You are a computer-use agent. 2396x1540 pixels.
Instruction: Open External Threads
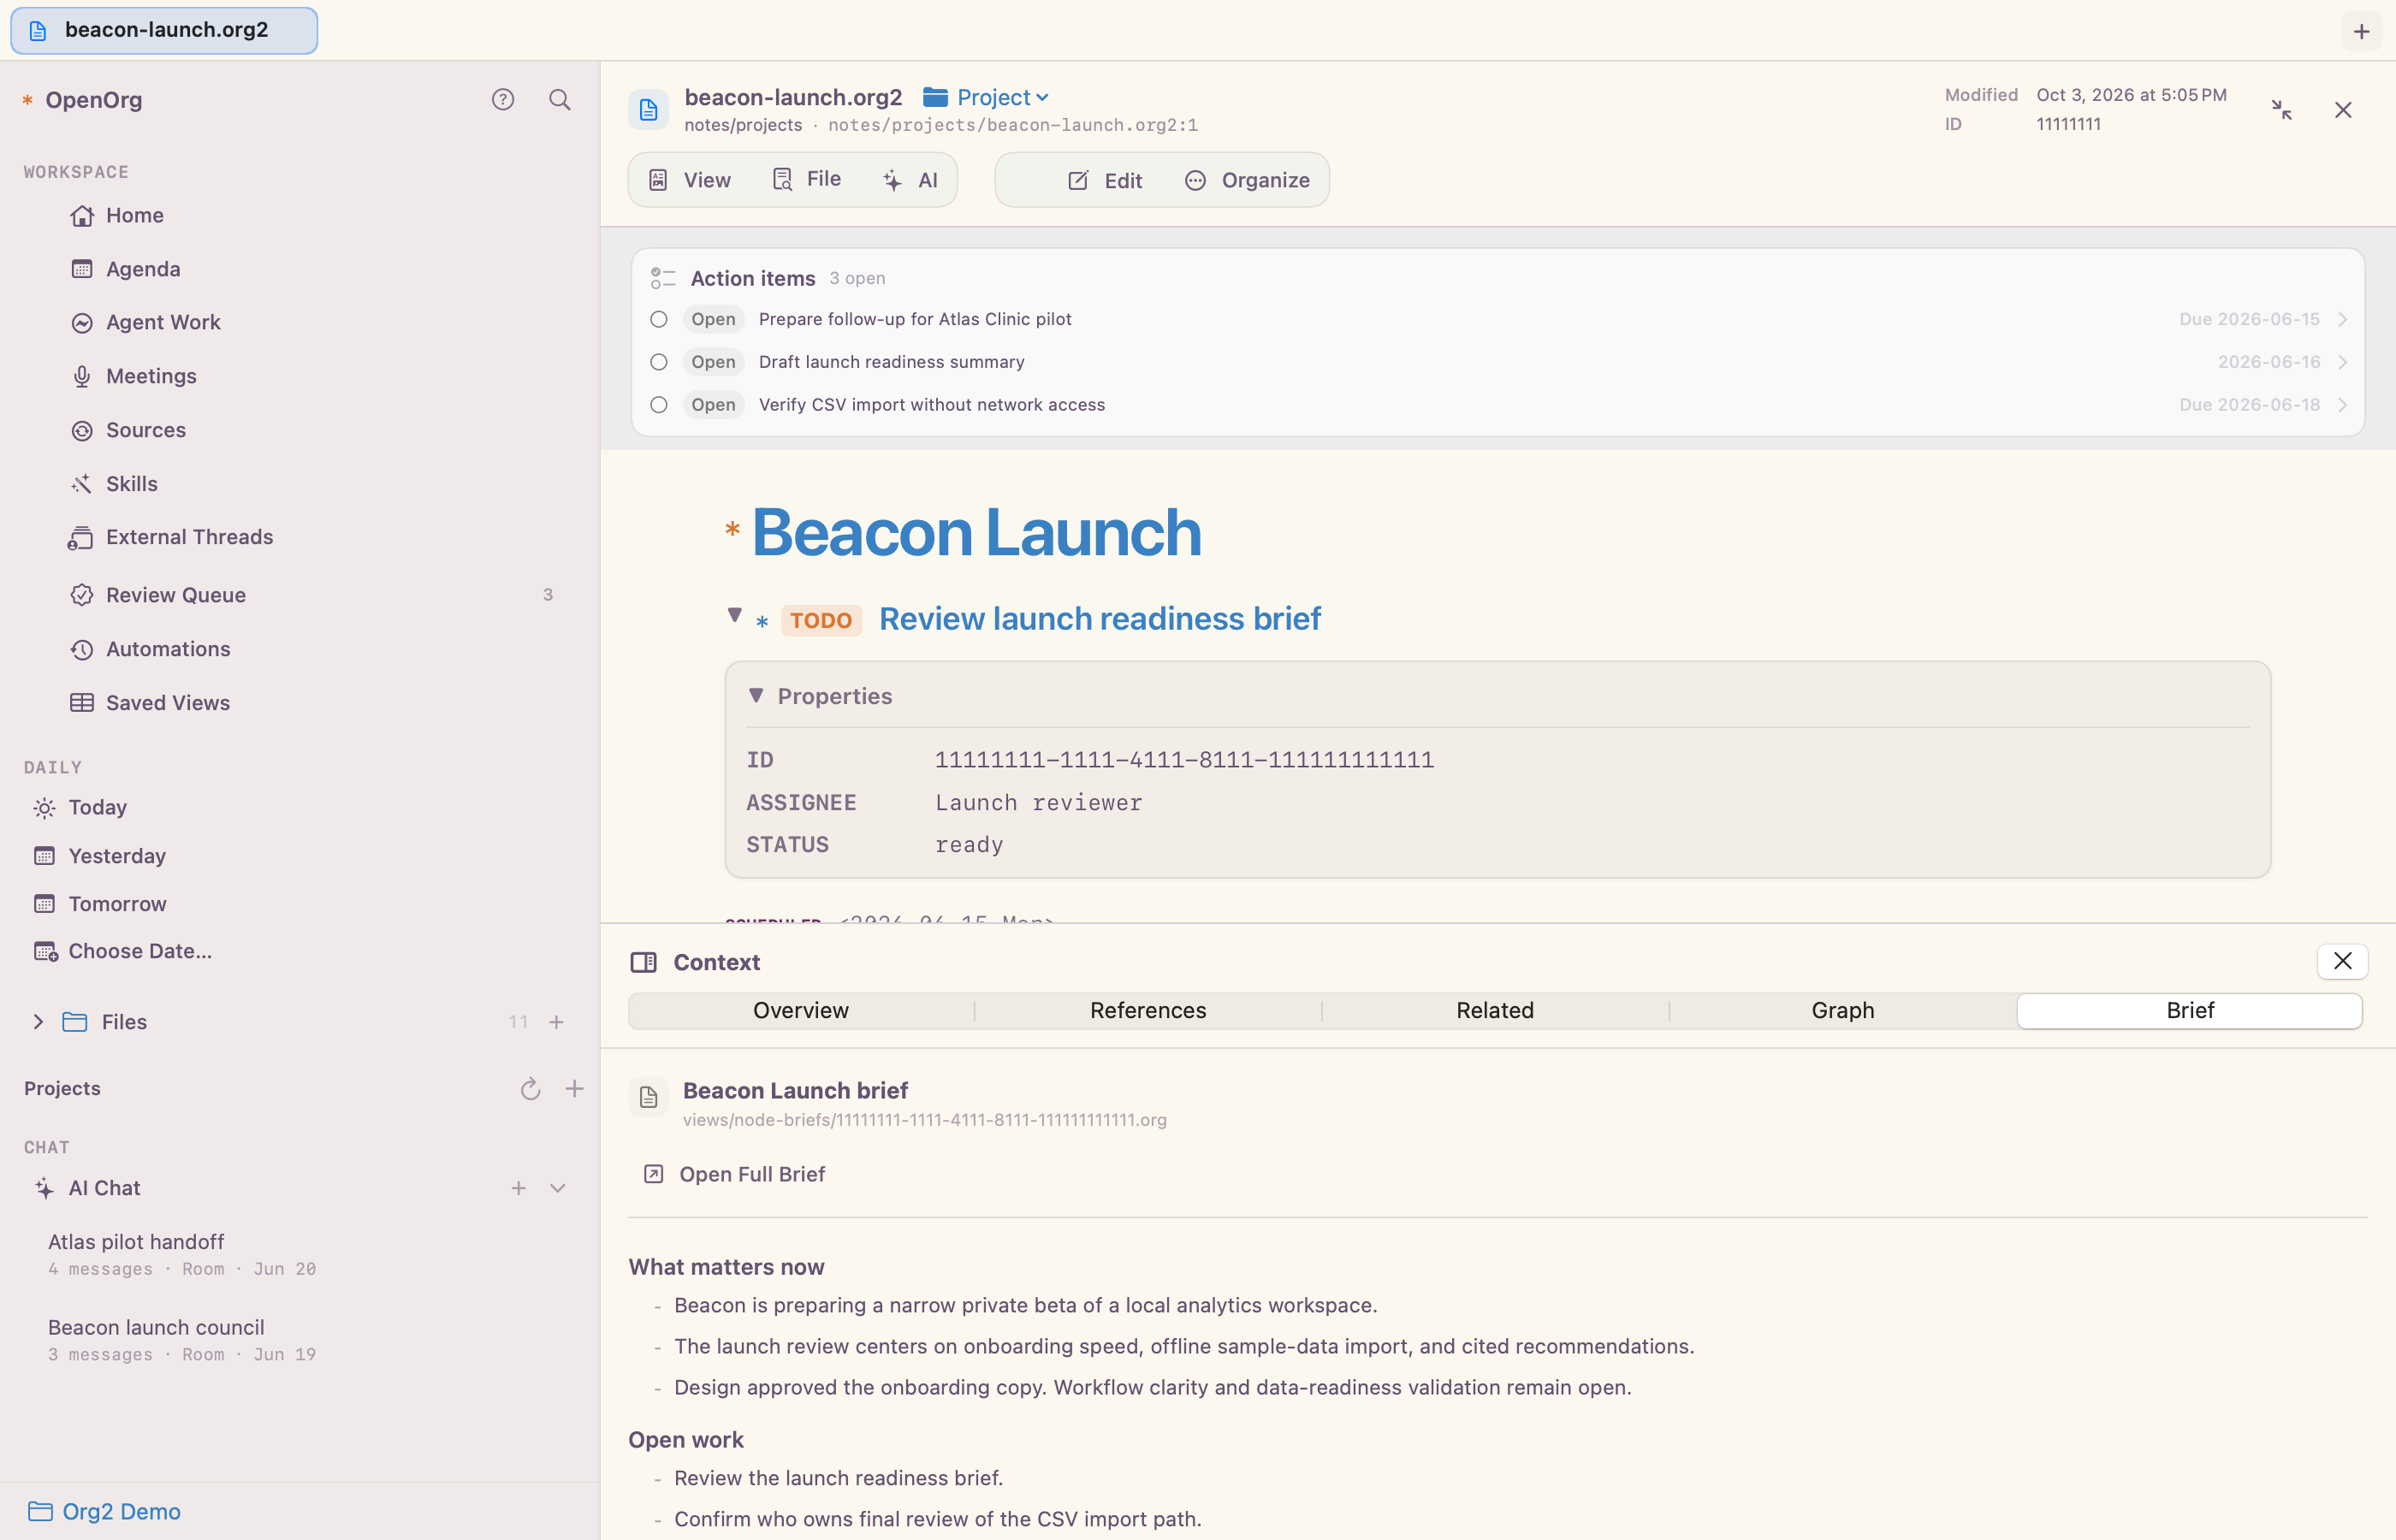click(170, 537)
